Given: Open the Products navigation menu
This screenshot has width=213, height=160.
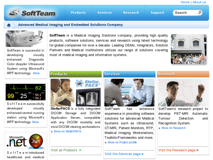Looking at the screenshot, I should pyautogui.click(x=78, y=13).
